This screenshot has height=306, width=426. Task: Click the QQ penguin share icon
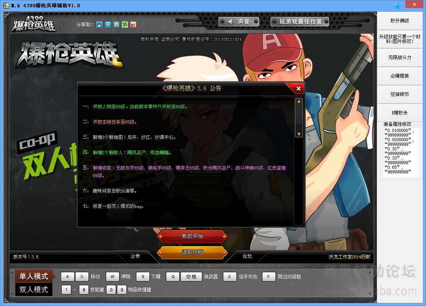click(99, 25)
